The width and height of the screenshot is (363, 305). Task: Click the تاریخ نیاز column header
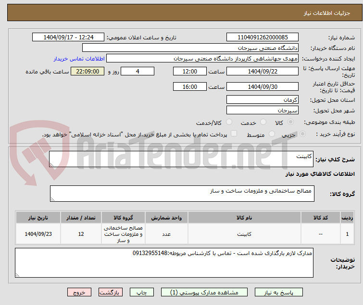[x=38, y=218]
